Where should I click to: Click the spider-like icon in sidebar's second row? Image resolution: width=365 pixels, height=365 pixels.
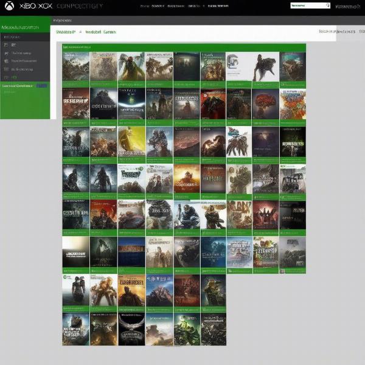pos(6,54)
